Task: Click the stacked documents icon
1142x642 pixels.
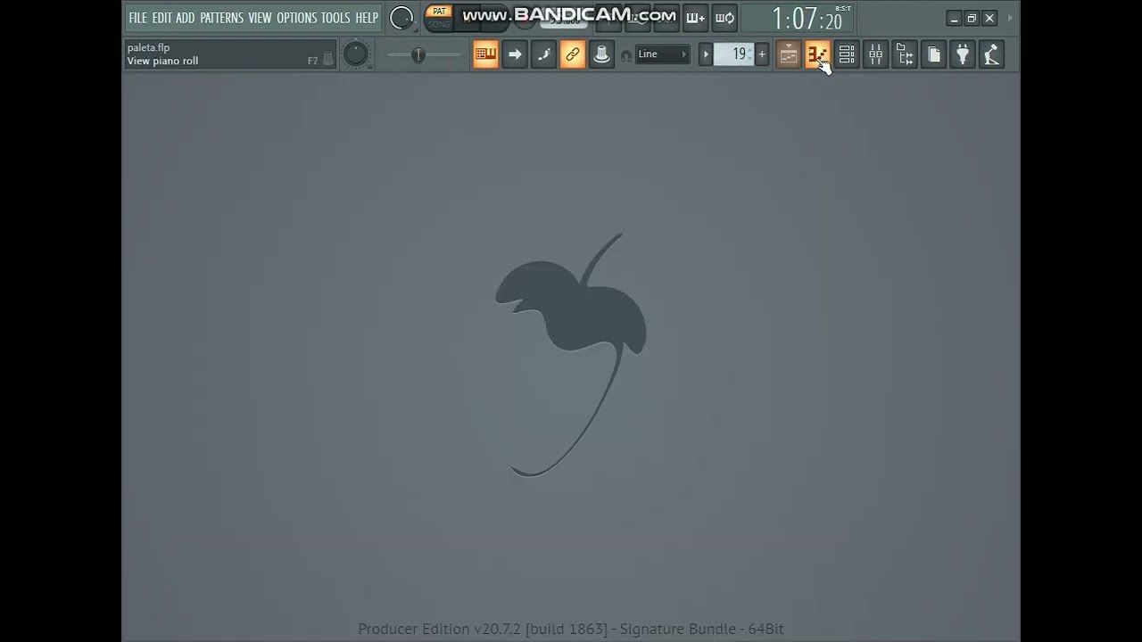Action: click(934, 54)
